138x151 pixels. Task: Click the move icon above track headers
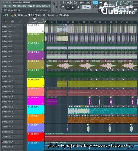(35, 19)
